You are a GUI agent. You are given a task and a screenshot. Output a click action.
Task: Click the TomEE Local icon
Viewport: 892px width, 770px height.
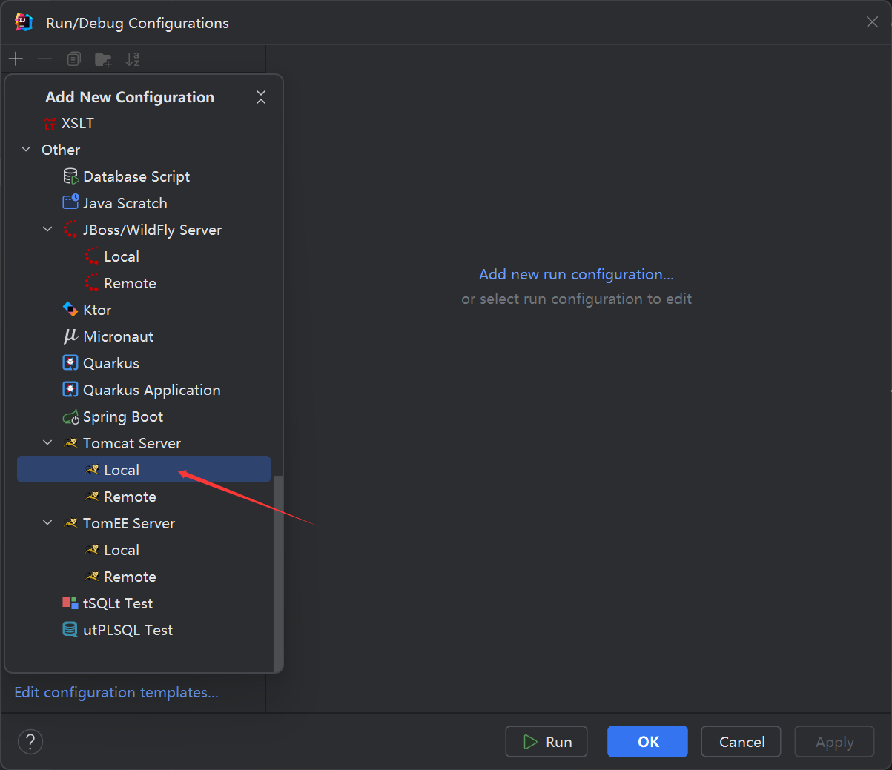[93, 550]
